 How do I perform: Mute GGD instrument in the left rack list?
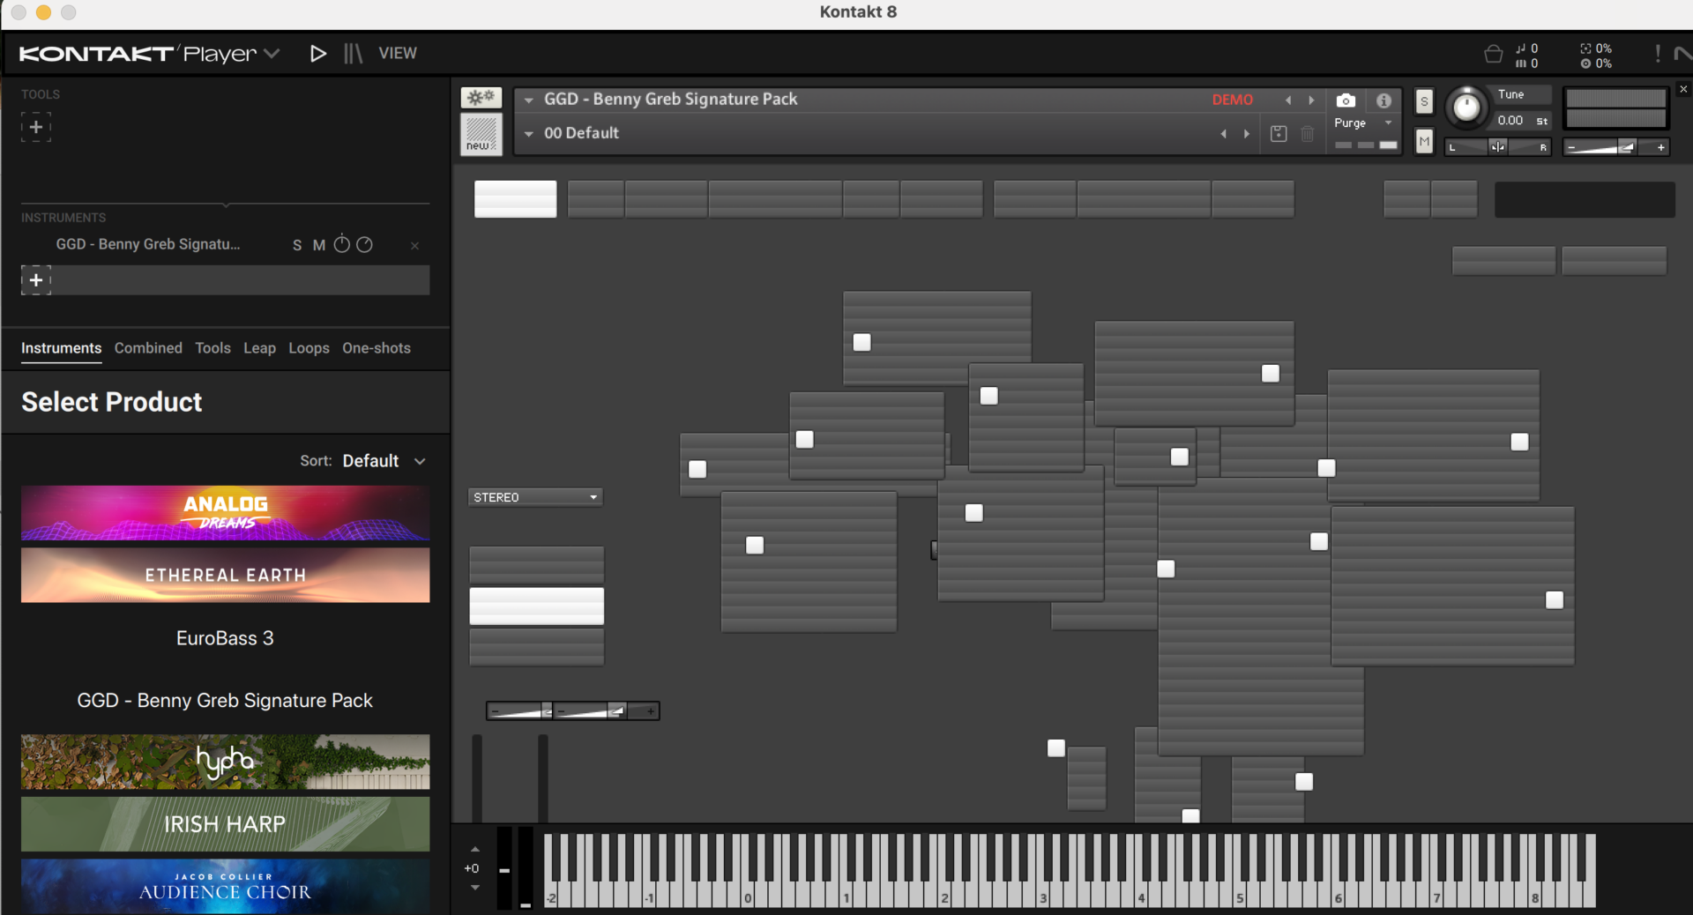pos(319,245)
